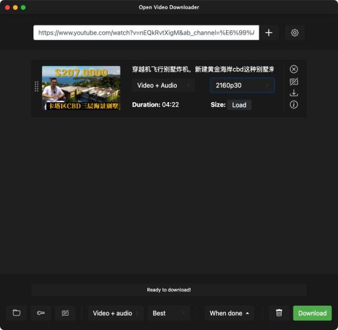Image resolution: width=338 pixels, height=330 pixels.
Task: Click the green Download button
Action: click(x=312, y=313)
